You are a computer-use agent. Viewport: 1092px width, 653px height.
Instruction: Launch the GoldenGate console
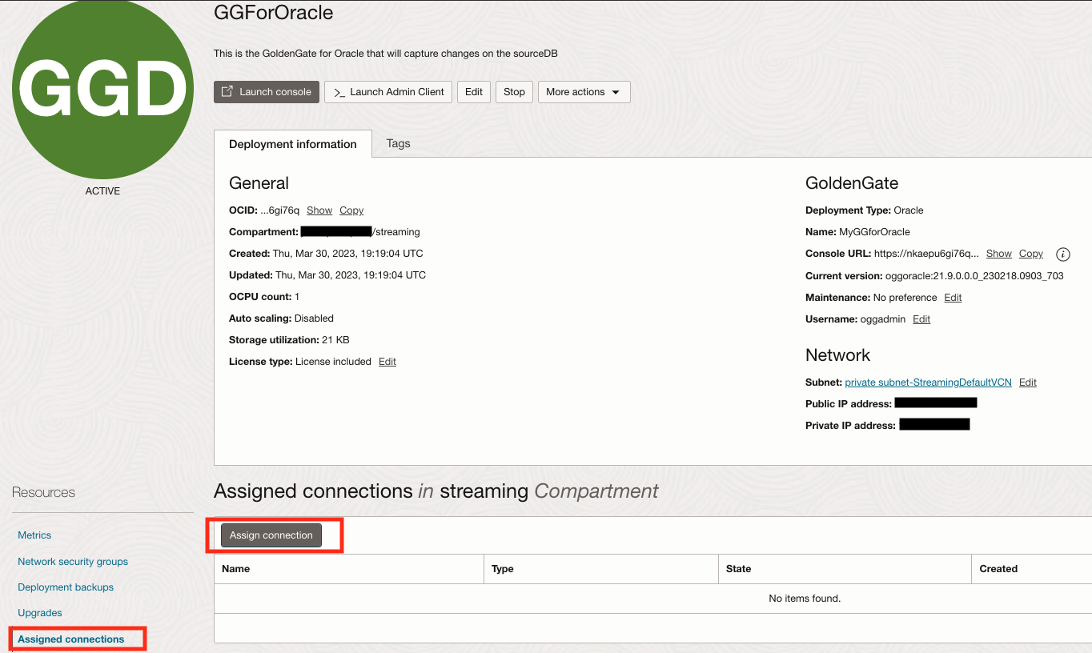click(267, 92)
